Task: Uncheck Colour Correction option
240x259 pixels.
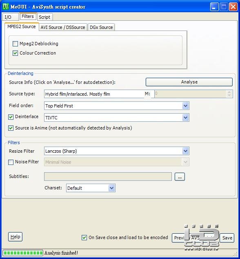Action: (15, 53)
